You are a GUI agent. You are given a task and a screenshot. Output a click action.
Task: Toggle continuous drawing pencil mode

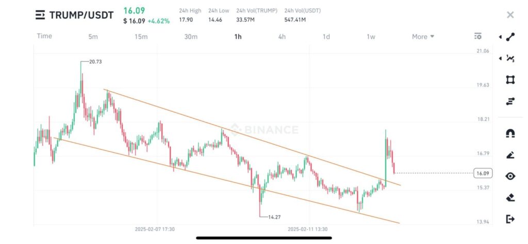510,155
